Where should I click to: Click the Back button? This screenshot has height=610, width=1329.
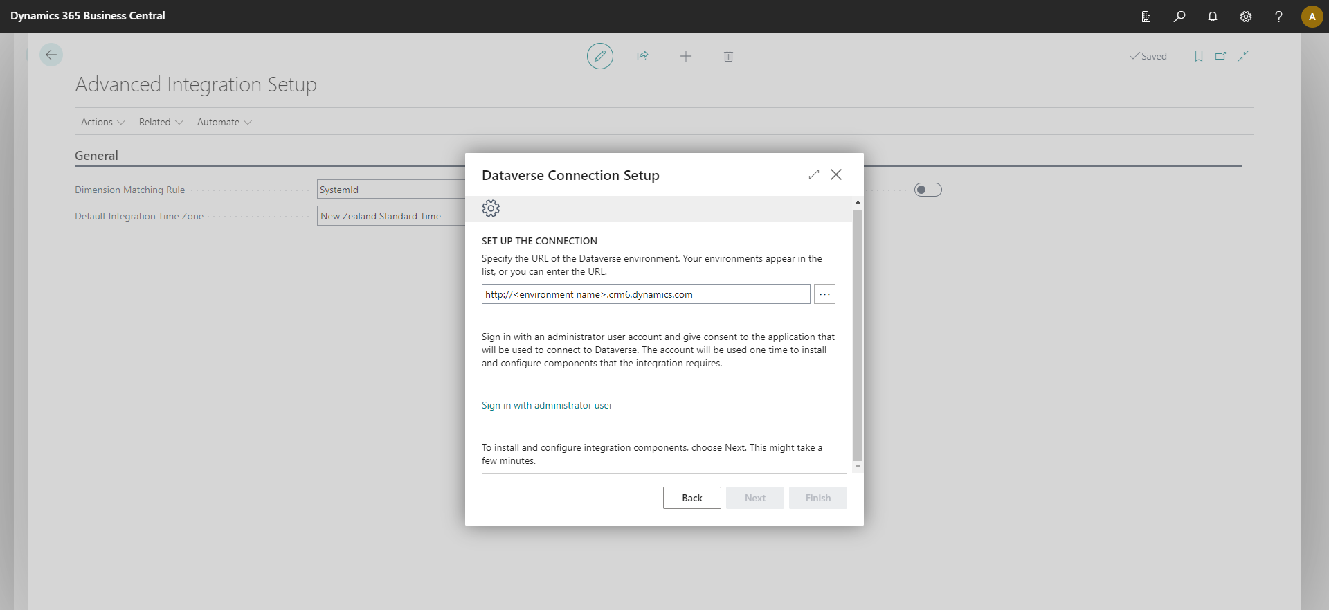[x=692, y=498]
